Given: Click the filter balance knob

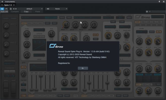Looking at the screenshot, I should (x=127, y=47).
